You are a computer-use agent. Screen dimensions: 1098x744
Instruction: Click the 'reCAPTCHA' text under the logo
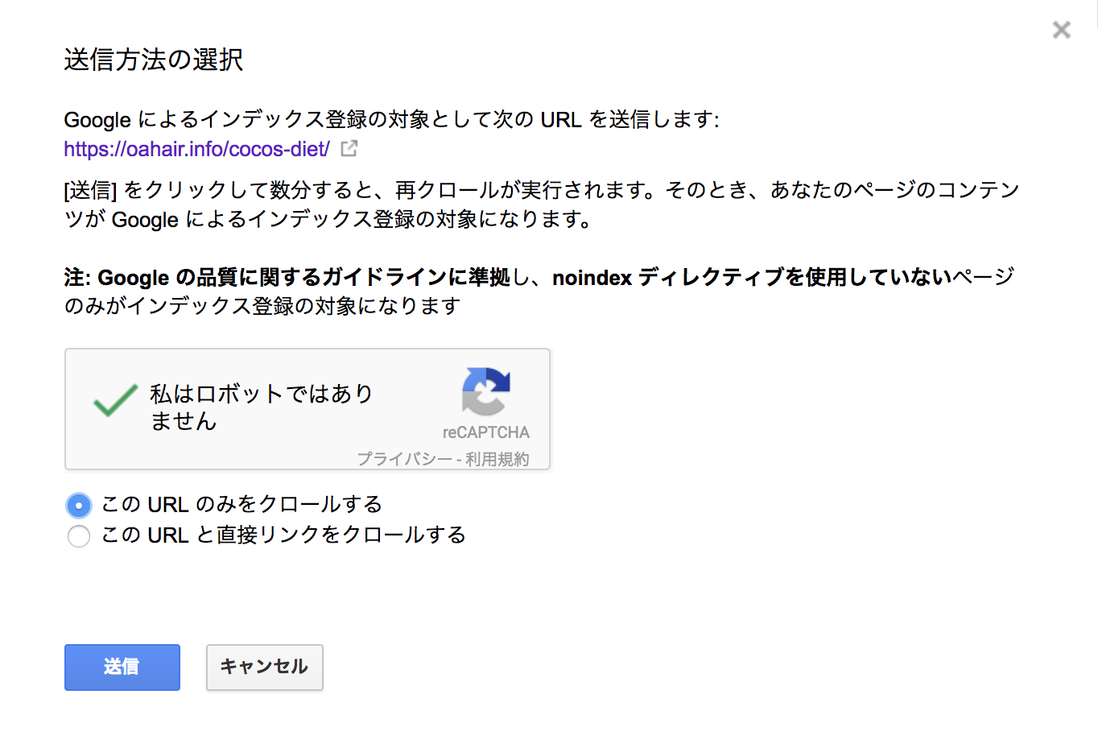pos(485,432)
